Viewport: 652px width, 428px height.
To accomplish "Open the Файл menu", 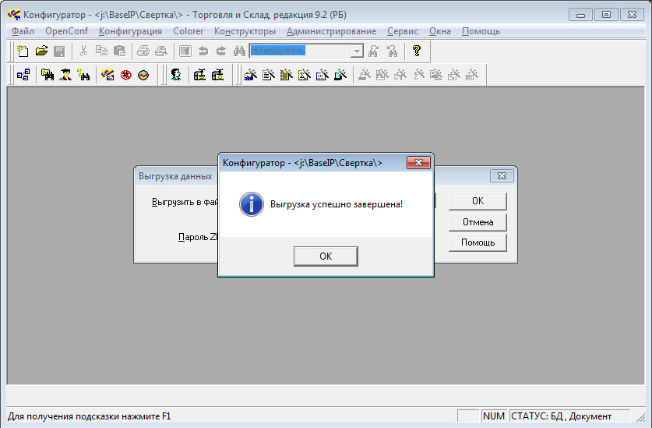I will coord(23,31).
